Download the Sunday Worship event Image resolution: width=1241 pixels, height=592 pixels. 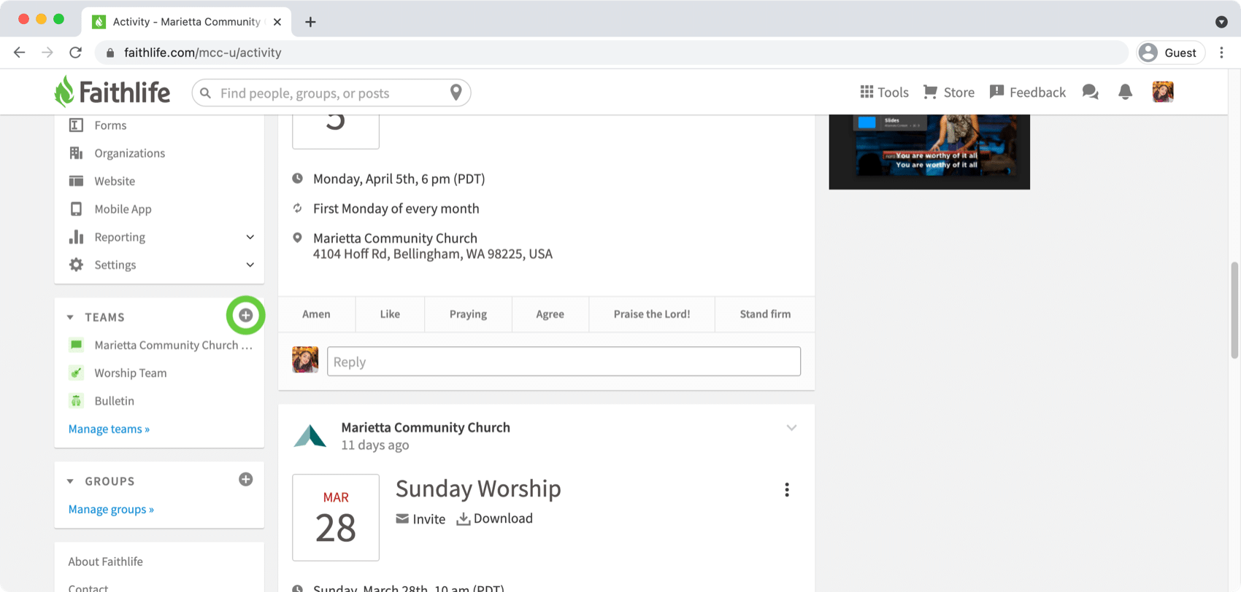tap(495, 518)
